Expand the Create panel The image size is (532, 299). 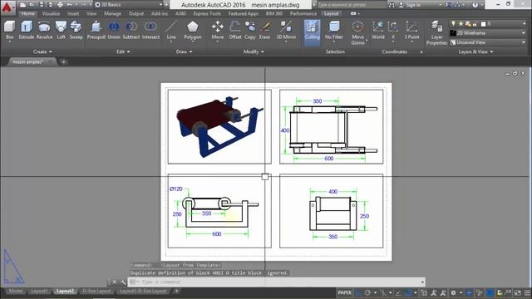pos(42,51)
